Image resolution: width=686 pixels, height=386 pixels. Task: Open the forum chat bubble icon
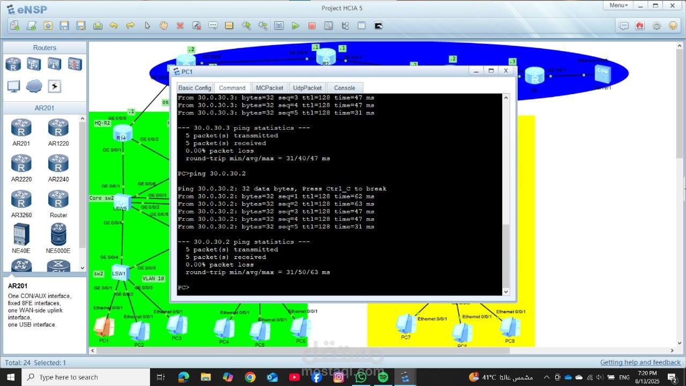(x=624, y=25)
